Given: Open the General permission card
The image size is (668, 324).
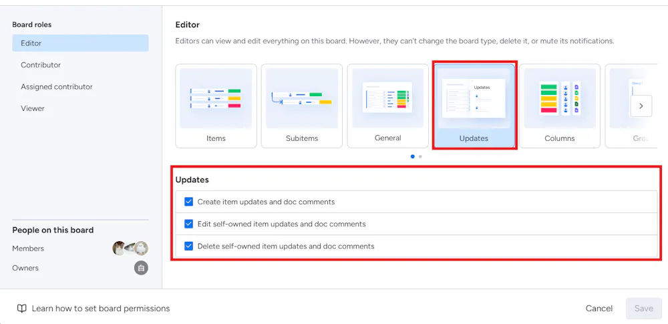Looking at the screenshot, I should pos(387,106).
